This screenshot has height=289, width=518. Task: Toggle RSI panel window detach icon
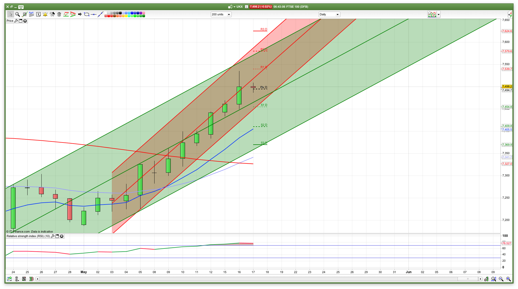tap(57, 236)
